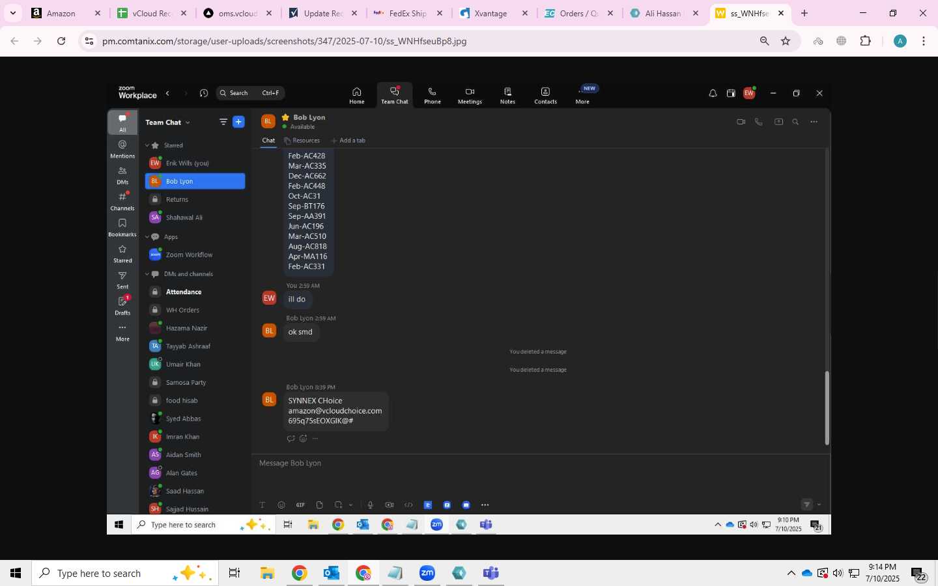Click the Message Bob Lyon field
The height and width of the screenshot is (586, 938).
541,464
